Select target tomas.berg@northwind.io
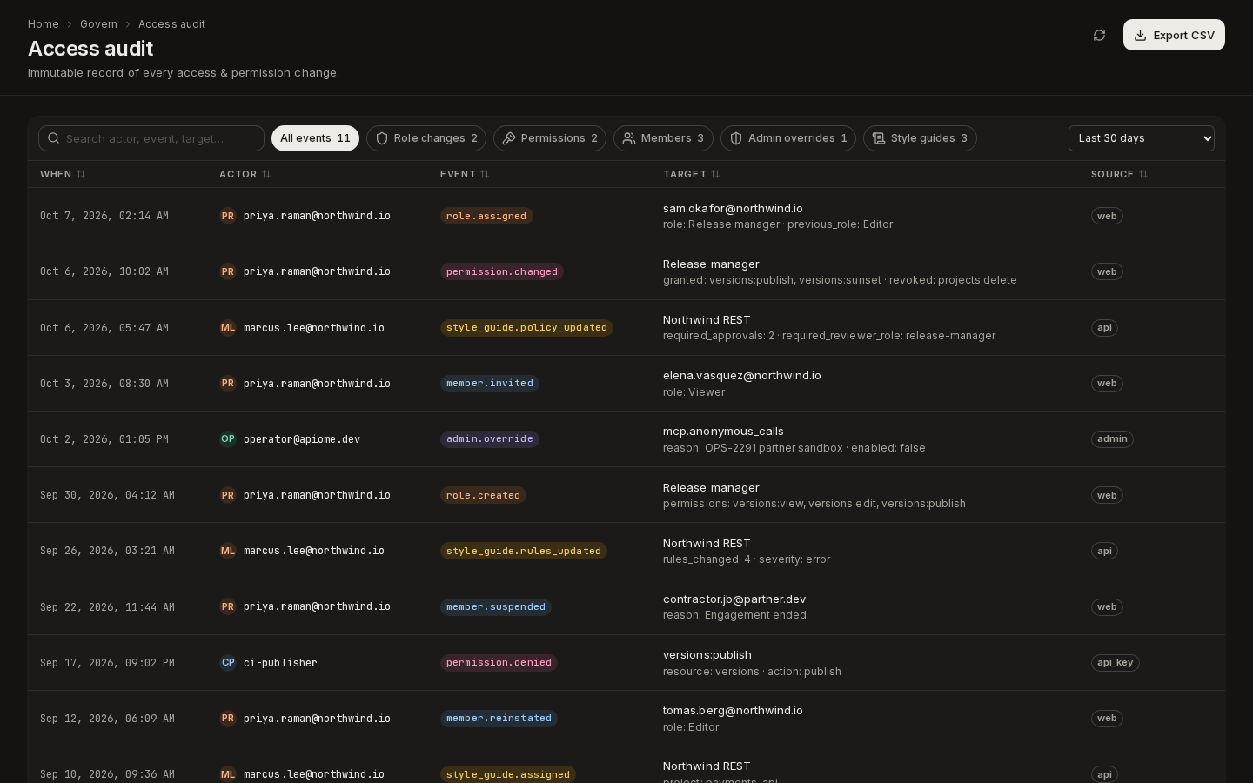This screenshot has height=783, width=1253. click(733, 711)
